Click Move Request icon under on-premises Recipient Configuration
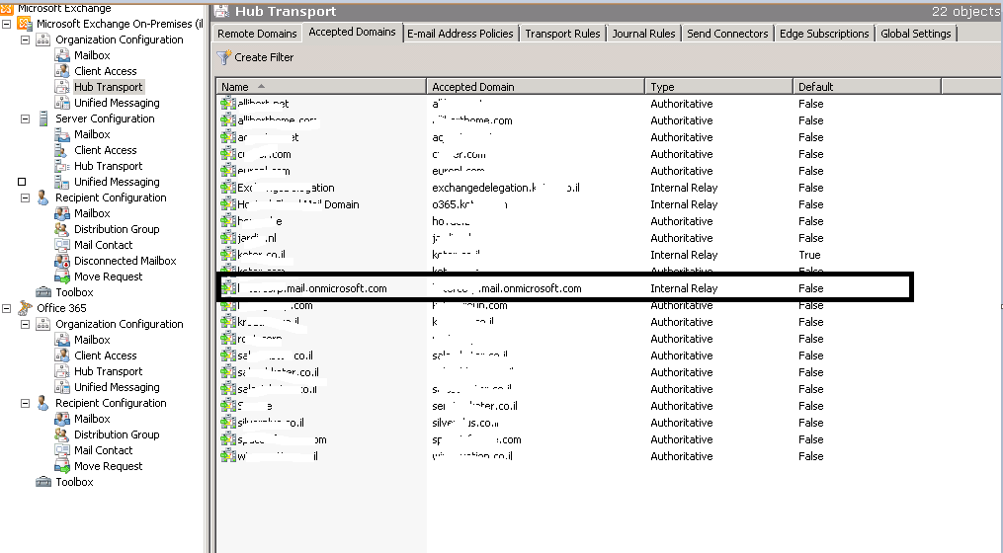This screenshot has width=1003, height=553. tap(62, 276)
